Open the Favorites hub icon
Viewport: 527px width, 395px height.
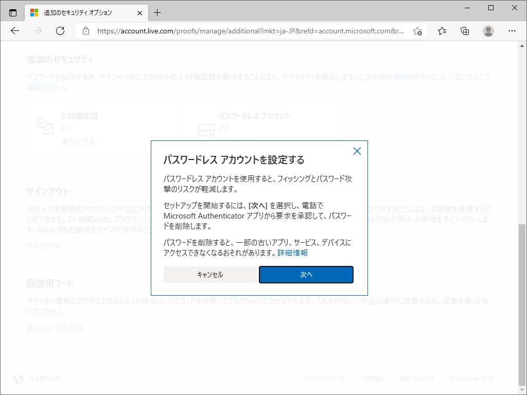pos(442,31)
